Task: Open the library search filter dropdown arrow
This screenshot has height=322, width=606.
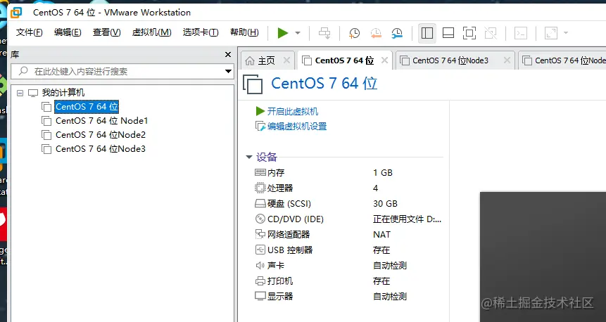Action: click(x=229, y=72)
